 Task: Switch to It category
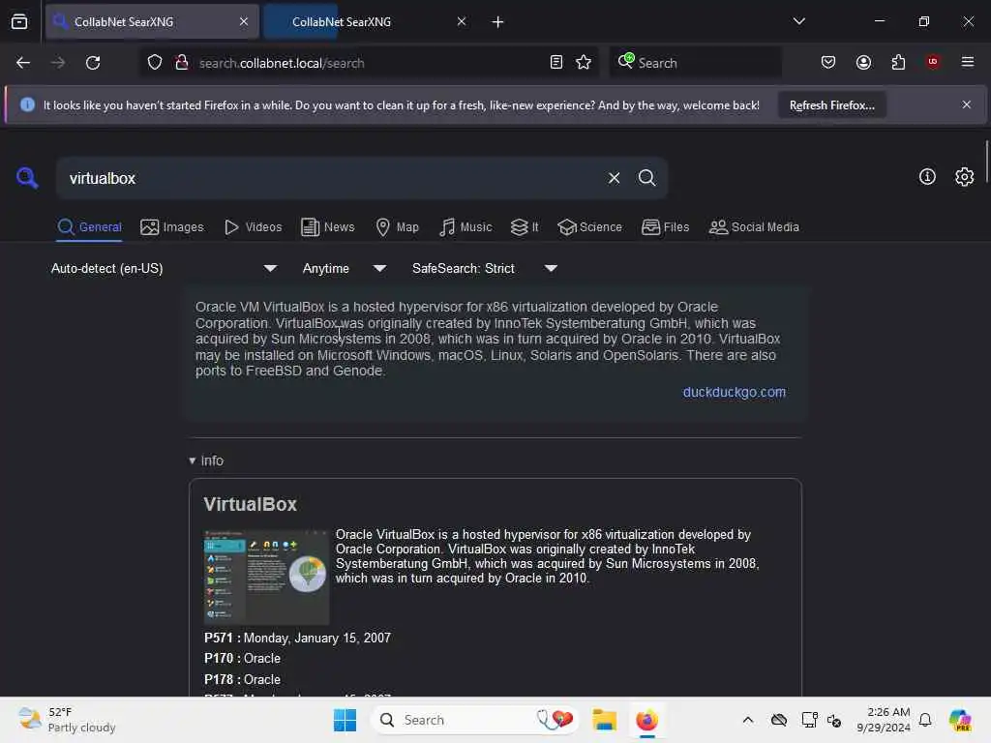click(525, 226)
